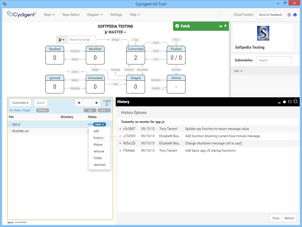302x227 pixels.
Task: Open the Submodules Add dropdown
Action: coord(238,71)
